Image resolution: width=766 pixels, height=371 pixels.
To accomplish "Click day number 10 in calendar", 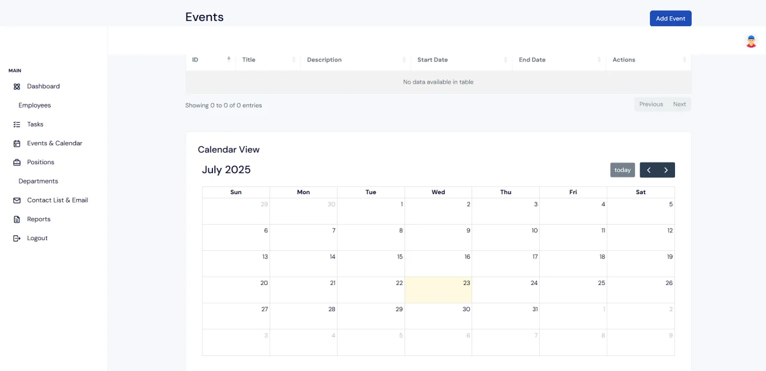I will tap(534, 231).
